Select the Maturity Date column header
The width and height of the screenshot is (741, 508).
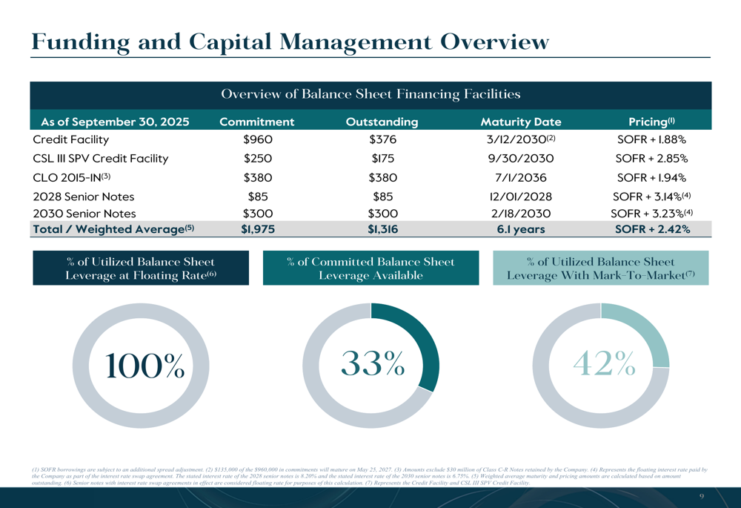[x=521, y=121]
